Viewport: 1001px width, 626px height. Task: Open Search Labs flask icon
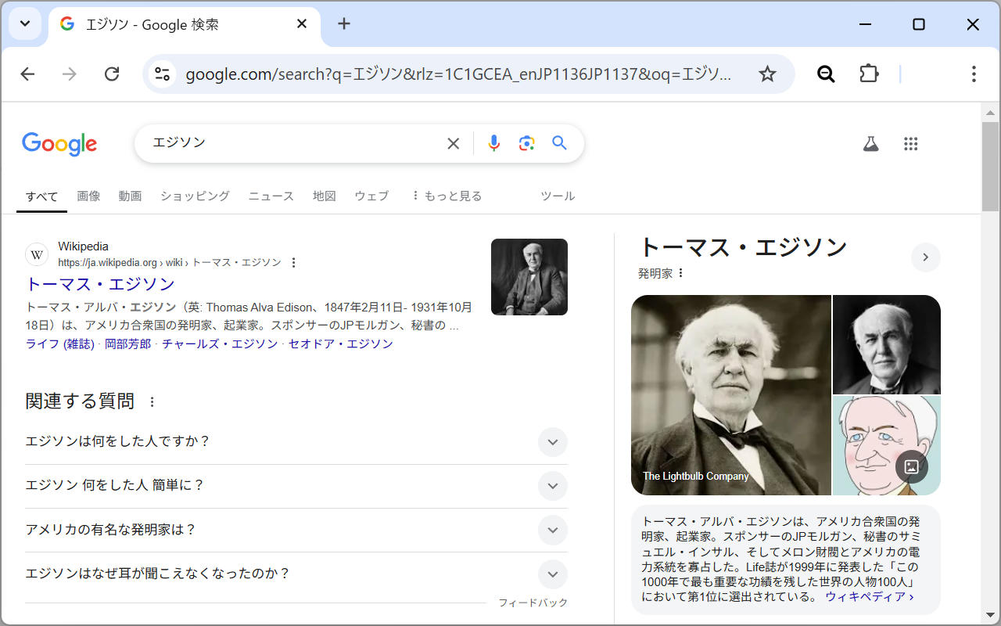pyautogui.click(x=870, y=144)
